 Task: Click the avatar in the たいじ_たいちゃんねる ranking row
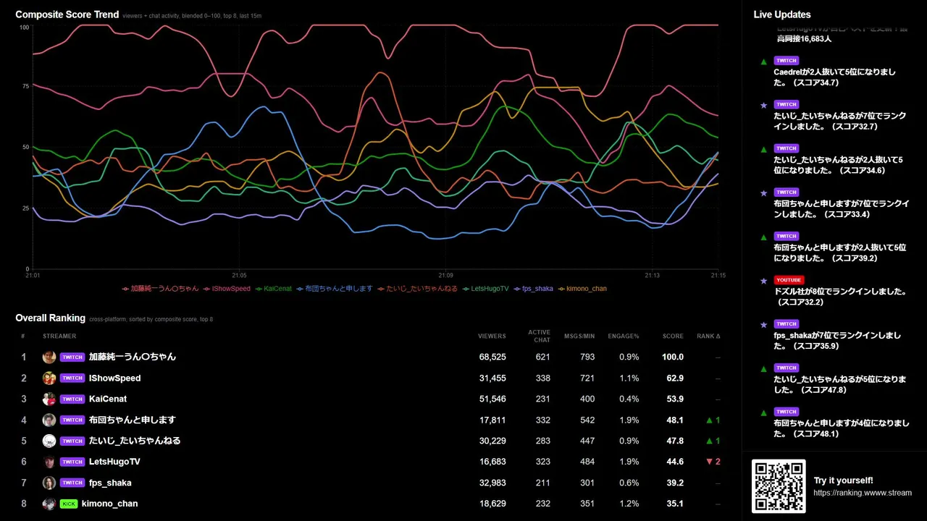tap(49, 441)
